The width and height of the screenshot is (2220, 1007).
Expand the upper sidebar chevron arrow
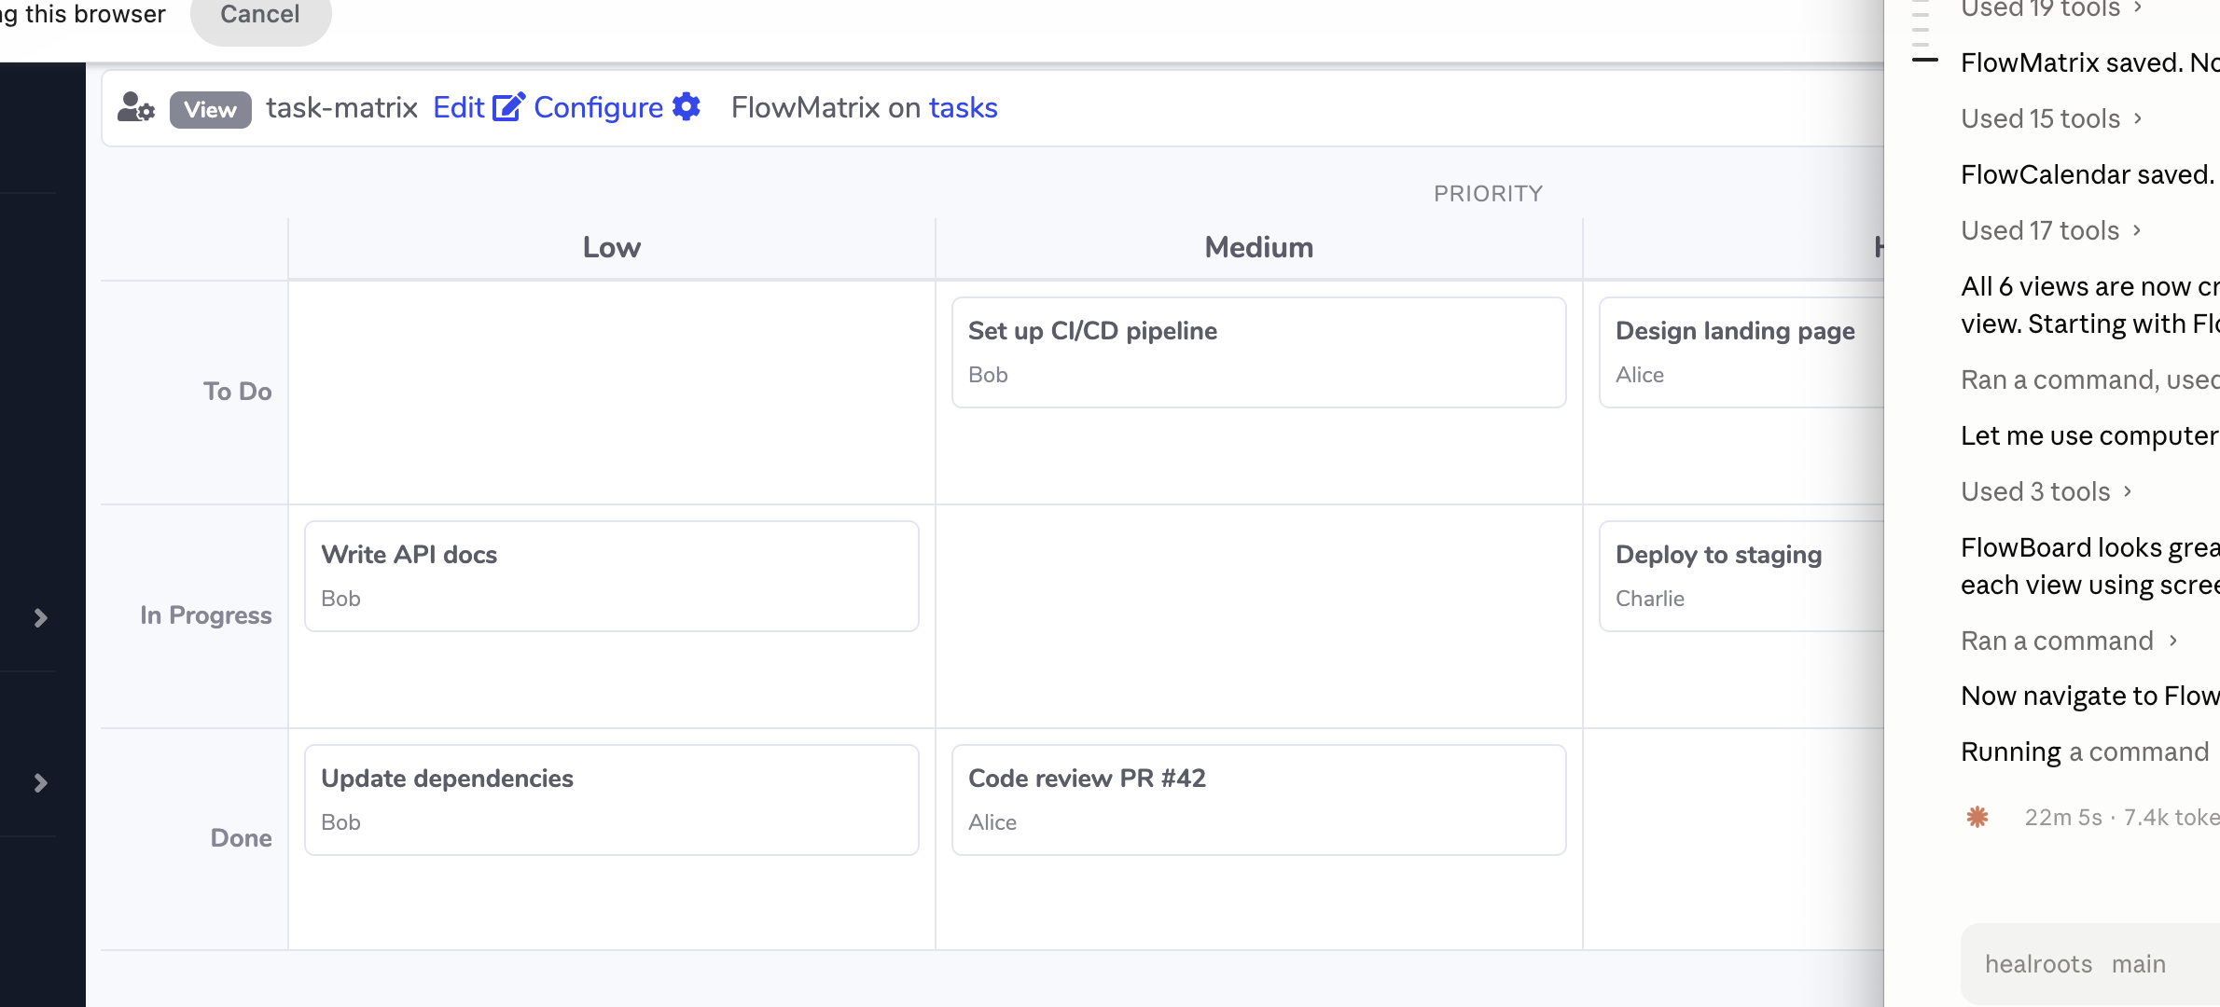pyautogui.click(x=40, y=617)
